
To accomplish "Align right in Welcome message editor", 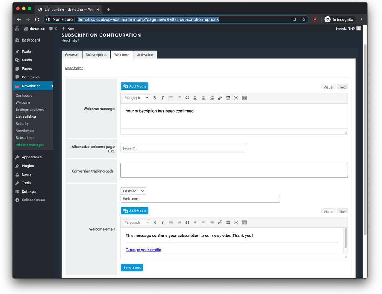I will pos(212,98).
